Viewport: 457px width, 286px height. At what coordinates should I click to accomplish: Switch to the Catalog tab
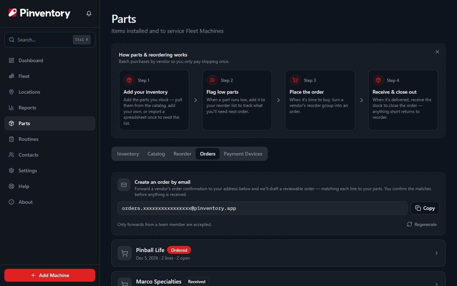156,154
